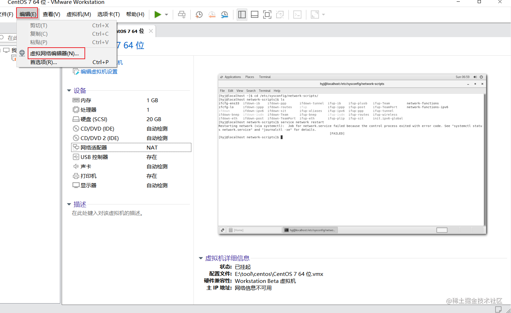Open the 帮助(H) menu
The width and height of the screenshot is (511, 313).
click(x=135, y=14)
